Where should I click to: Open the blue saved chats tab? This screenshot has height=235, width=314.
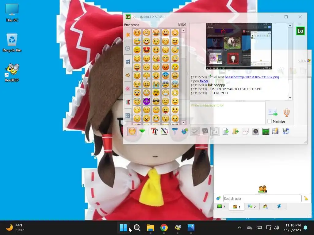pos(279,207)
